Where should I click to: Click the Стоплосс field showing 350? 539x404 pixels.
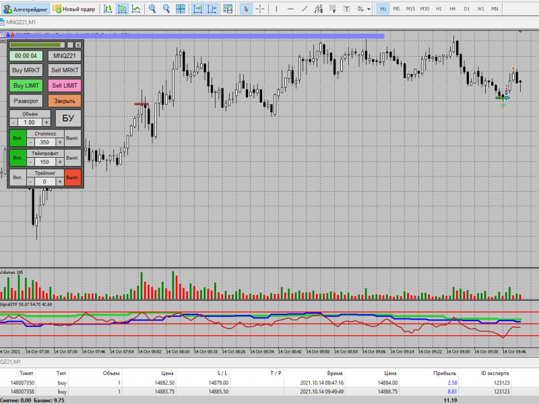[x=44, y=142]
